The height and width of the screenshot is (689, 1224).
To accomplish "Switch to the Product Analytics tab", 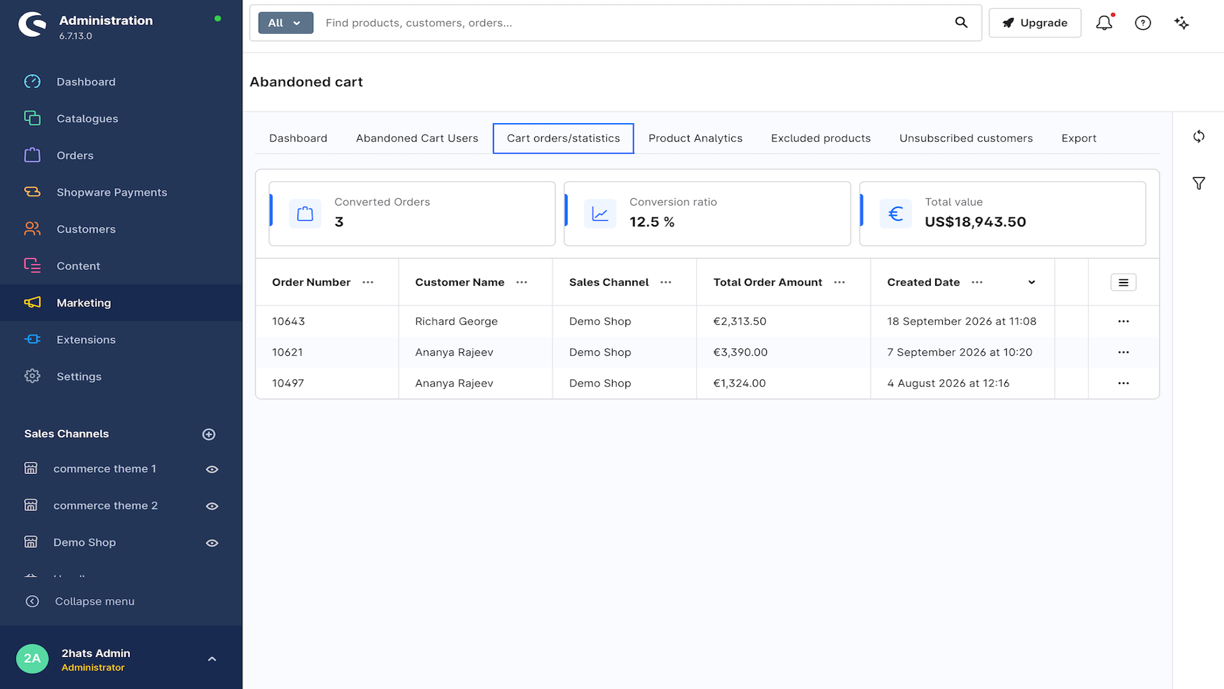I will click(x=696, y=138).
